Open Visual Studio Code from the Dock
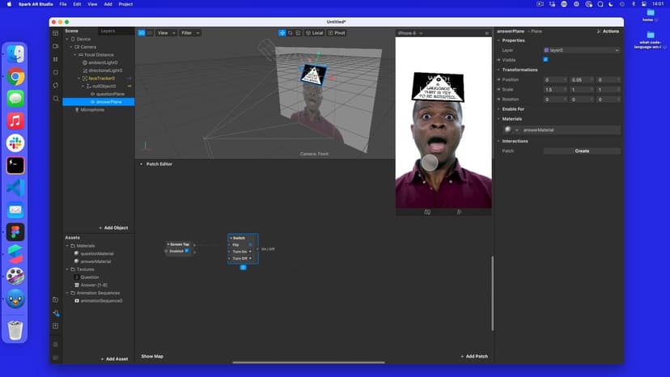The width and height of the screenshot is (670, 377). [x=15, y=188]
